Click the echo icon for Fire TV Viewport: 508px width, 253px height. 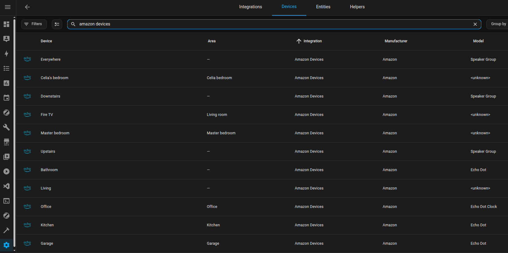coord(27,114)
